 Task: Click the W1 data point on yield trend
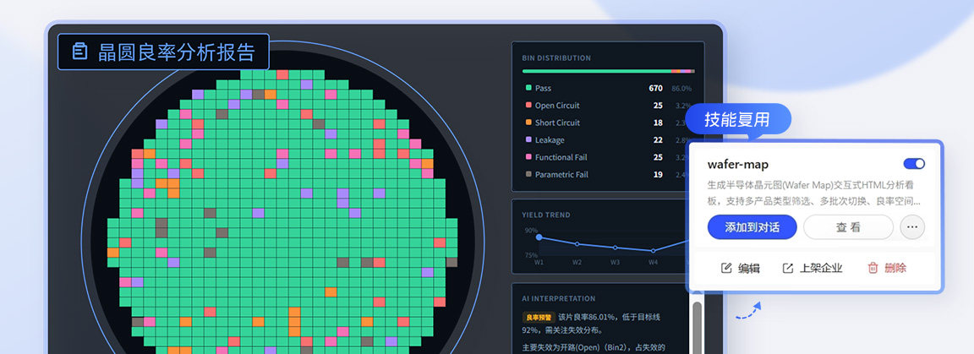539,237
